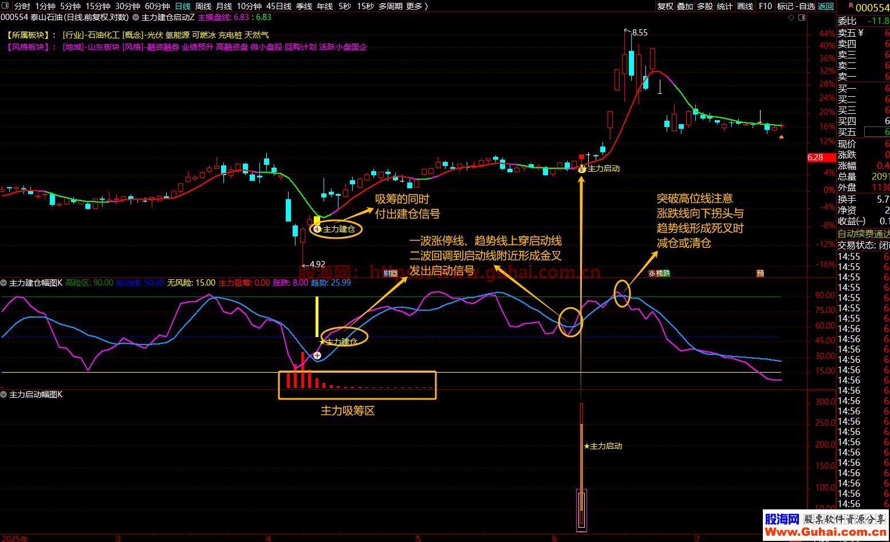Click the 氢能源 concept label

point(178,35)
